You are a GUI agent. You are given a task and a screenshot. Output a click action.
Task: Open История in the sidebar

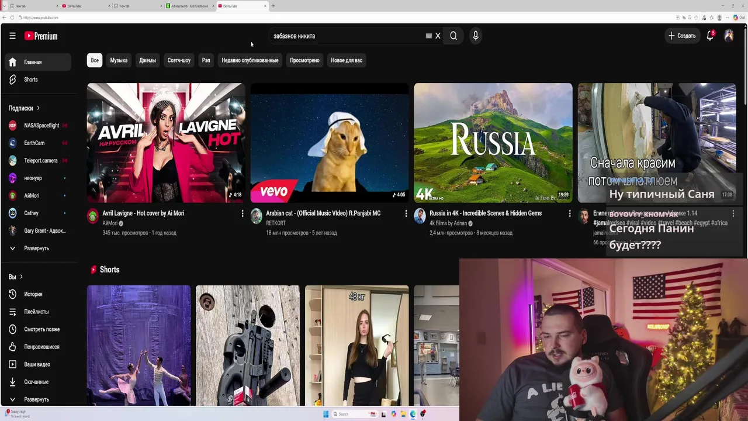coord(37,294)
